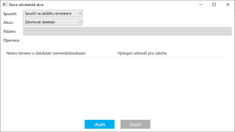
Task: Close the Nová uživatelská akce dialog
Action: pyautogui.click(x=228, y=5)
